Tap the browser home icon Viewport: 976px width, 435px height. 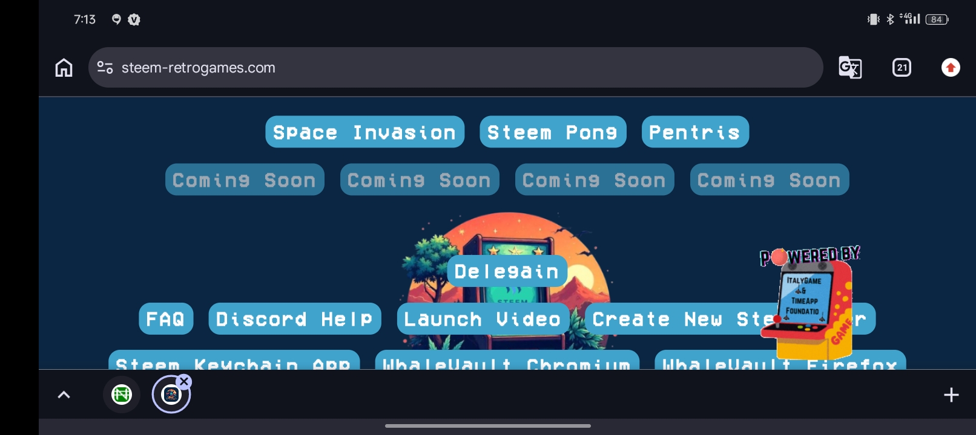click(x=64, y=68)
